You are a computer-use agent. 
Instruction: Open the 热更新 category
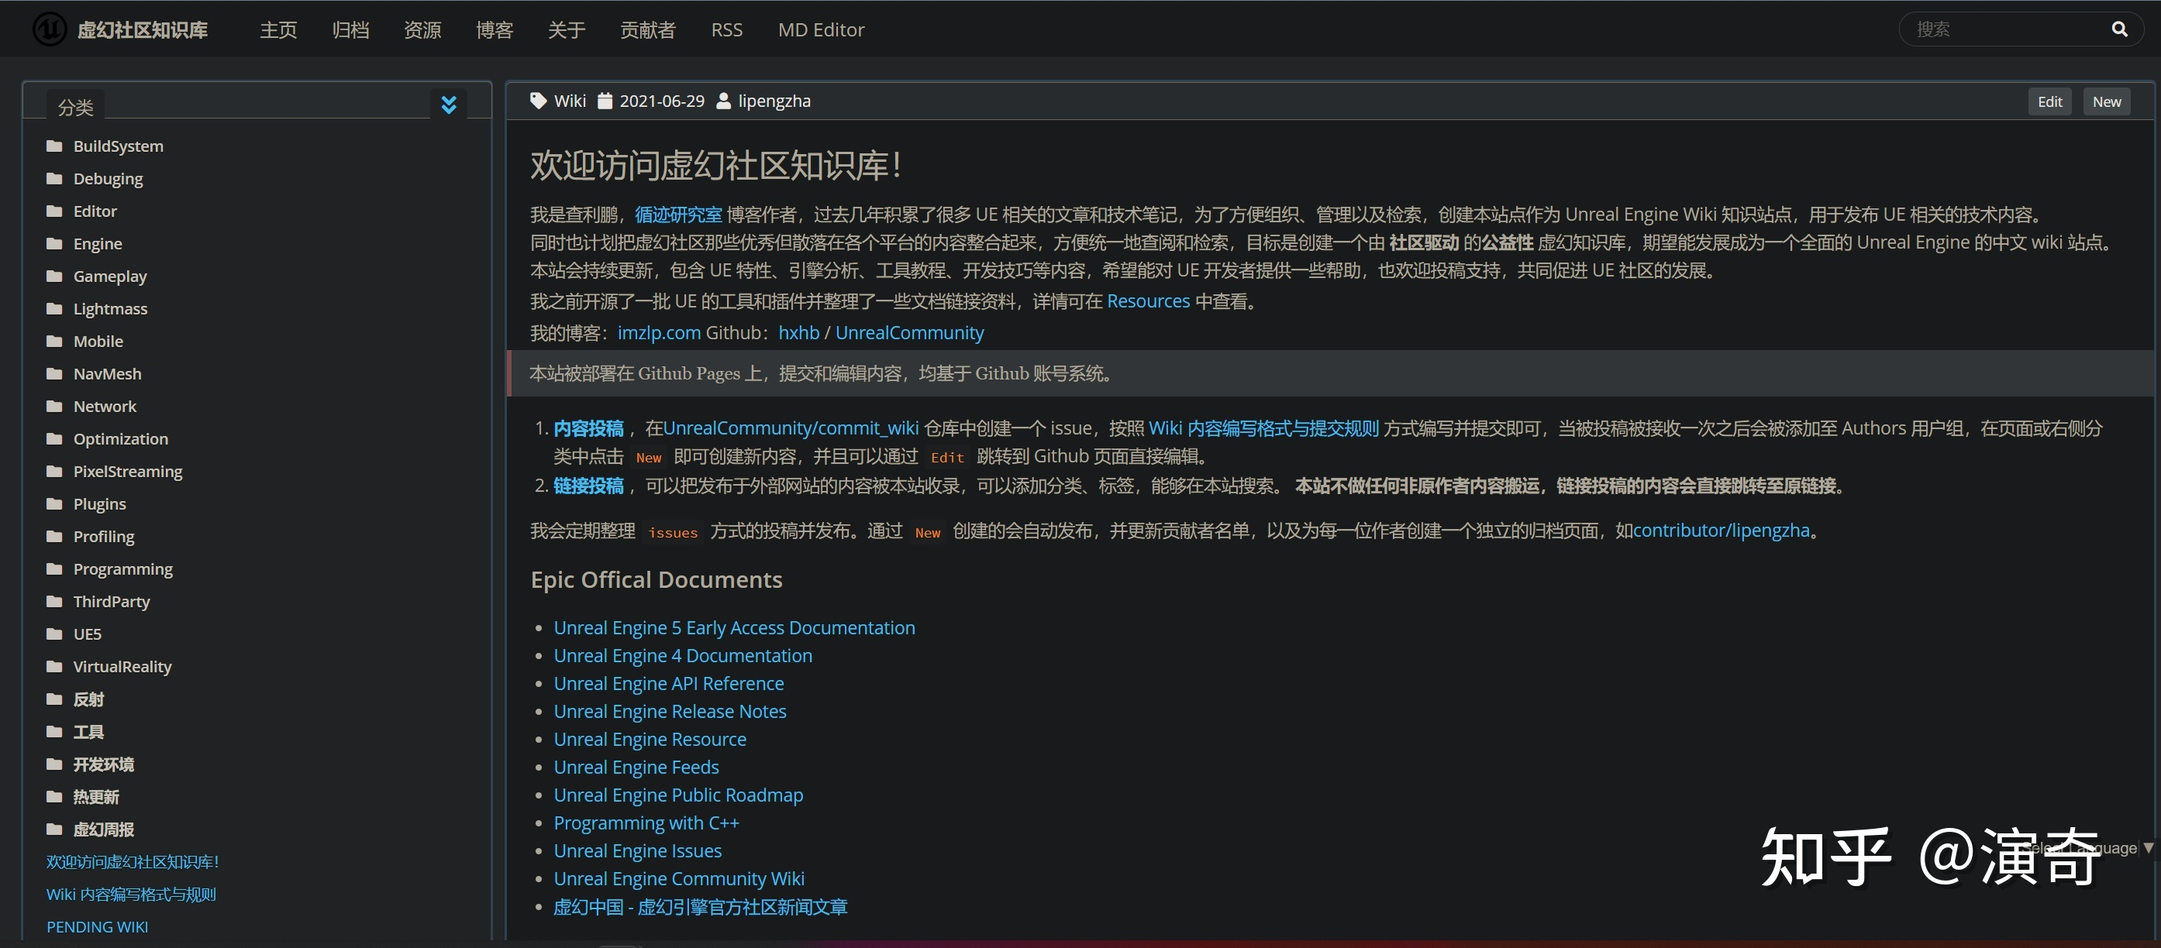95,796
